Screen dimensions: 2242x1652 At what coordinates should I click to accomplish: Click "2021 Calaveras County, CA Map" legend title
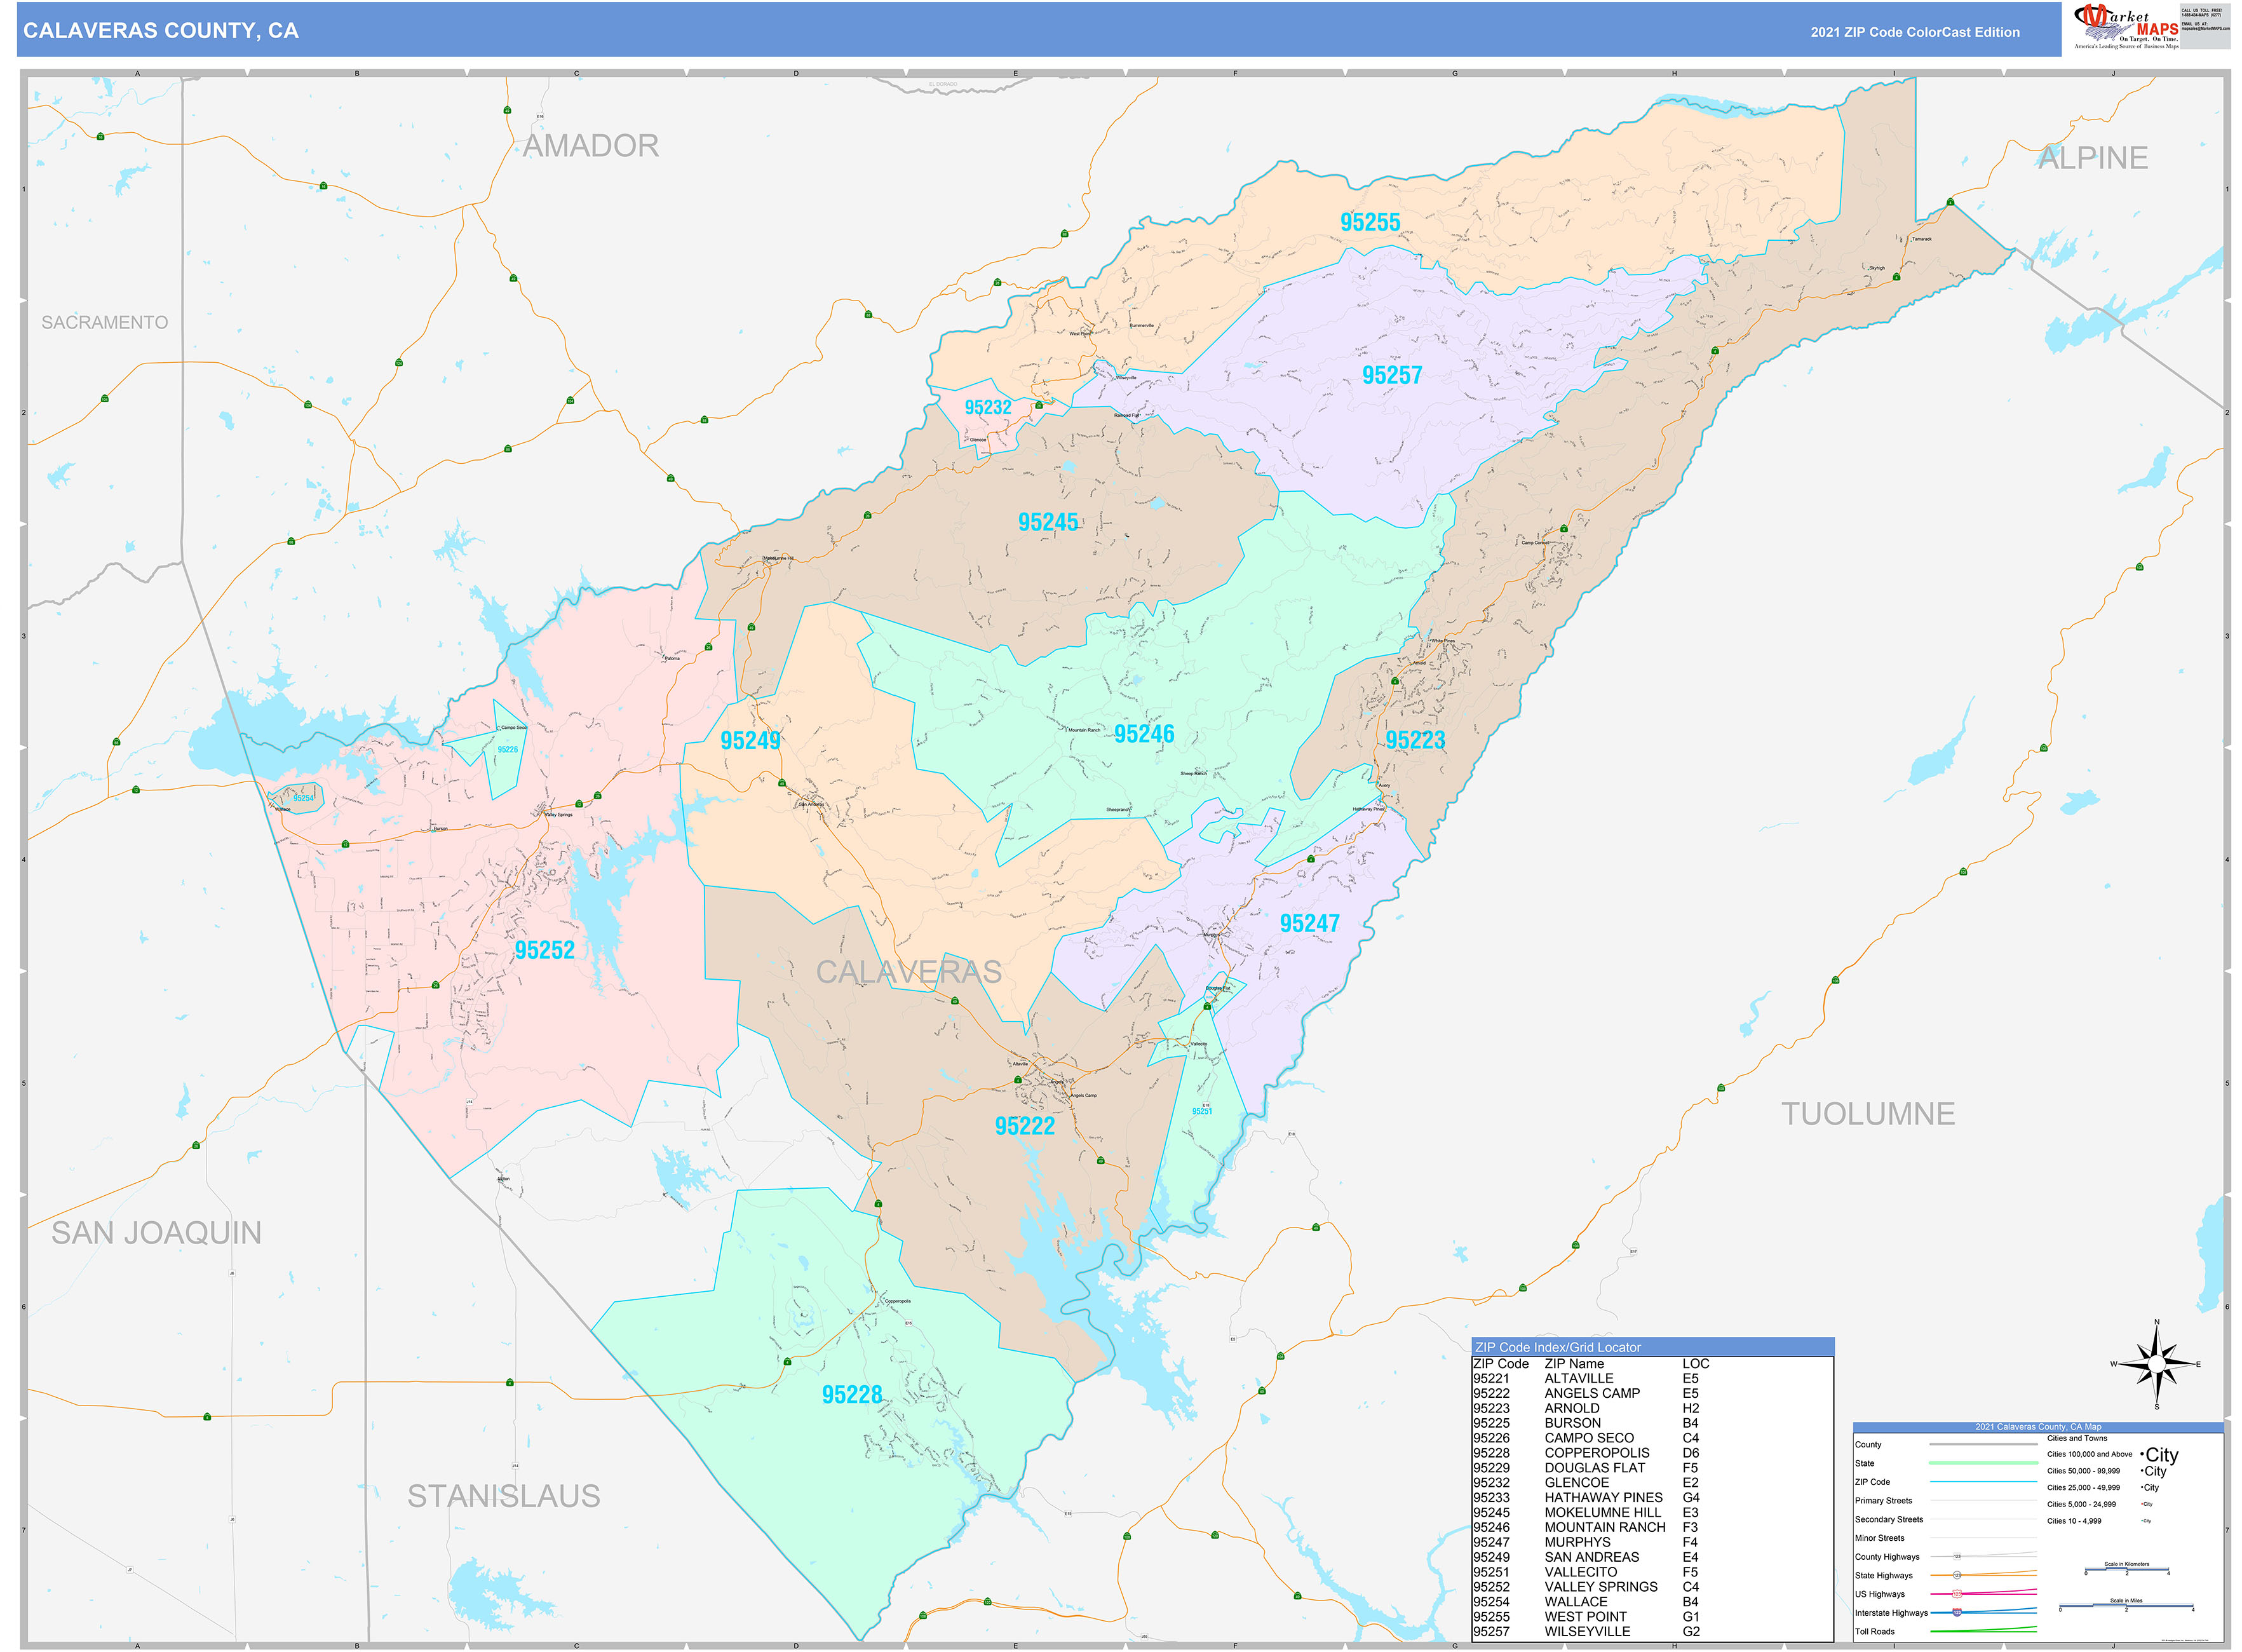tap(2038, 1427)
